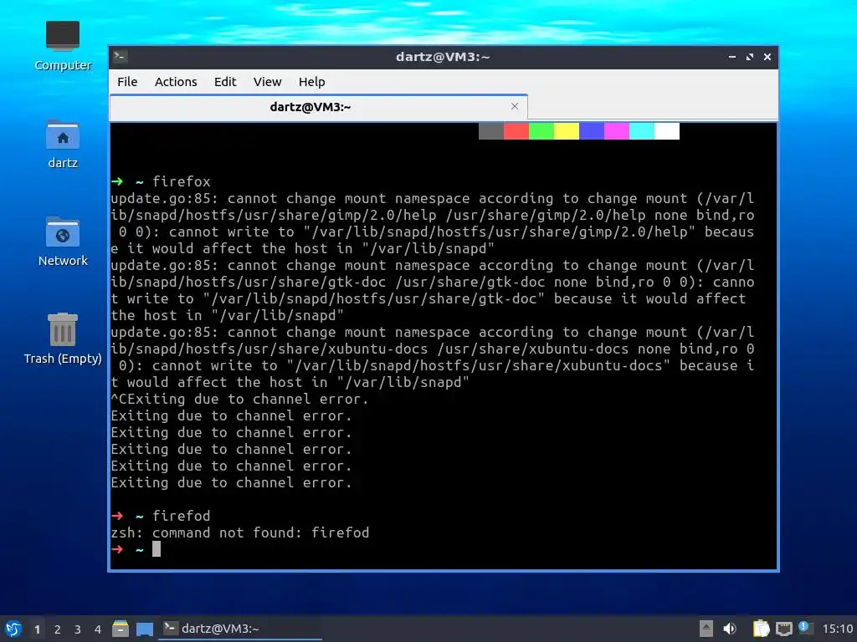Viewport: 857px width, 642px height.
Task: Open the dartz home folder icon
Action: 62,144
